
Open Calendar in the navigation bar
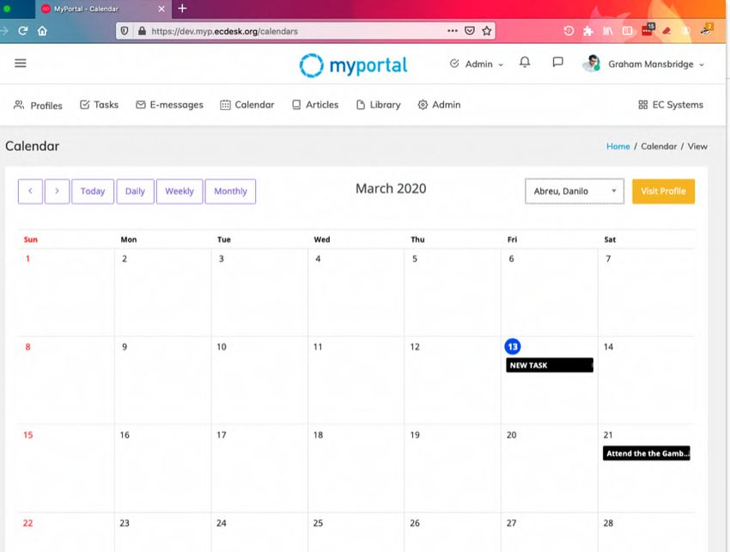click(x=246, y=105)
